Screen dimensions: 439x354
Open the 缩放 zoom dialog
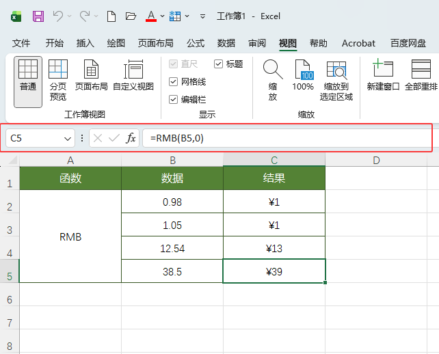[x=273, y=80]
